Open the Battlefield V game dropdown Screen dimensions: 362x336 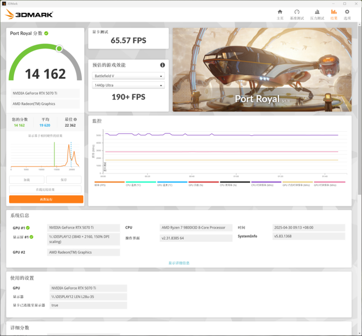(x=129, y=76)
